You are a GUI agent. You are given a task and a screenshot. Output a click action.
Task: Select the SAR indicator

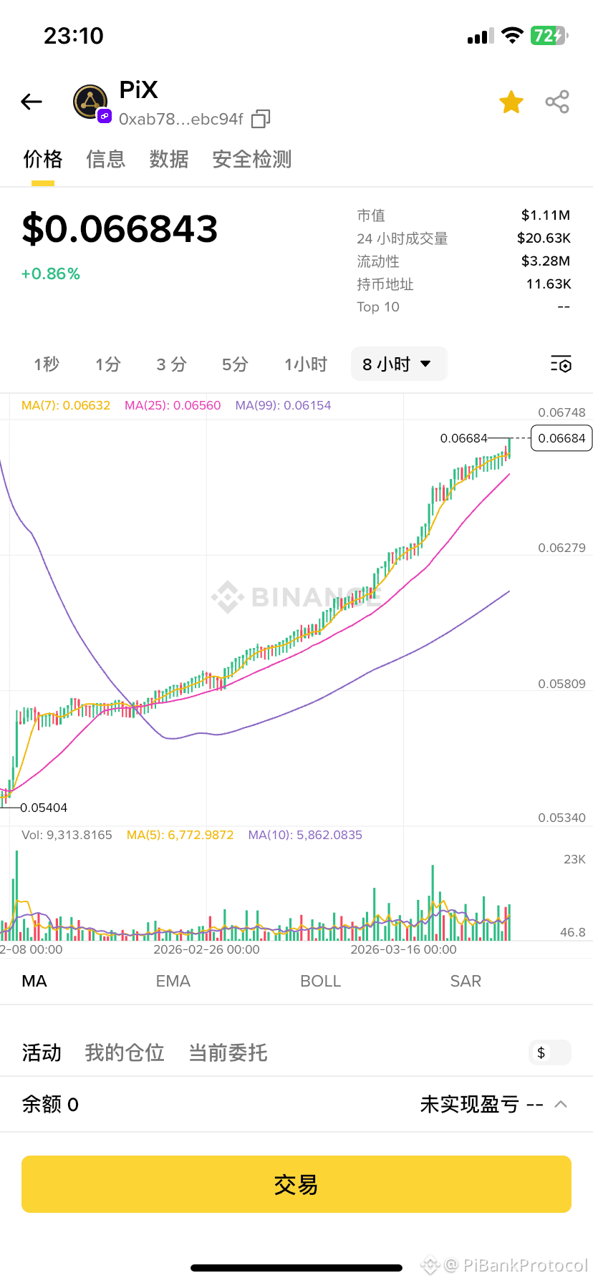(x=466, y=981)
